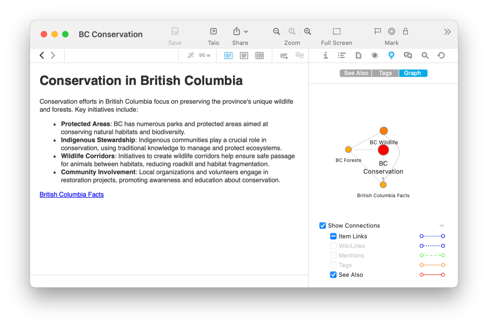The width and height of the screenshot is (488, 327).
Task: Disable the See Also connections checkbox
Action: click(333, 275)
